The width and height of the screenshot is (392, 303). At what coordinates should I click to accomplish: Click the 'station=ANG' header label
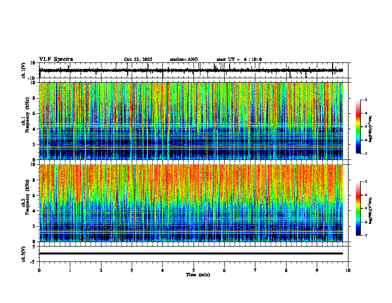click(184, 59)
